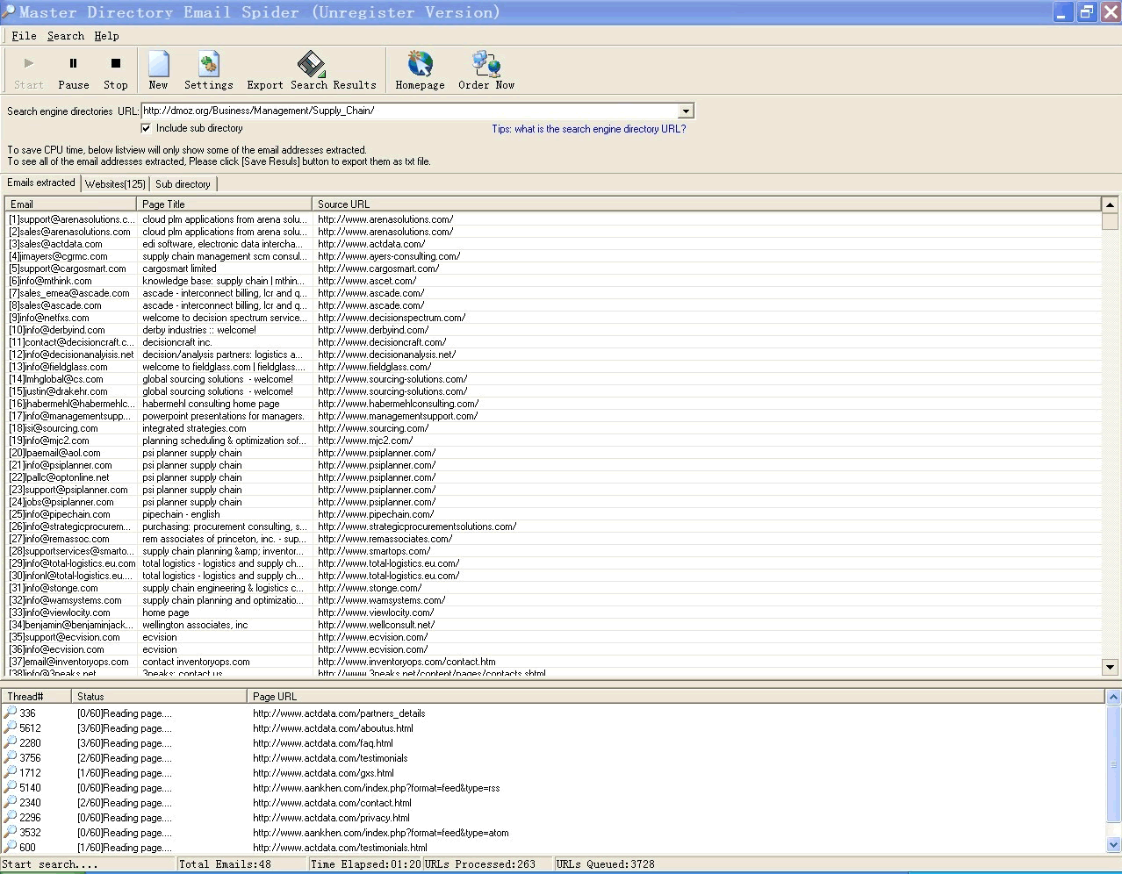This screenshot has width=1129, height=874.
Task: Sort by Source URL column header
Action: point(706,204)
